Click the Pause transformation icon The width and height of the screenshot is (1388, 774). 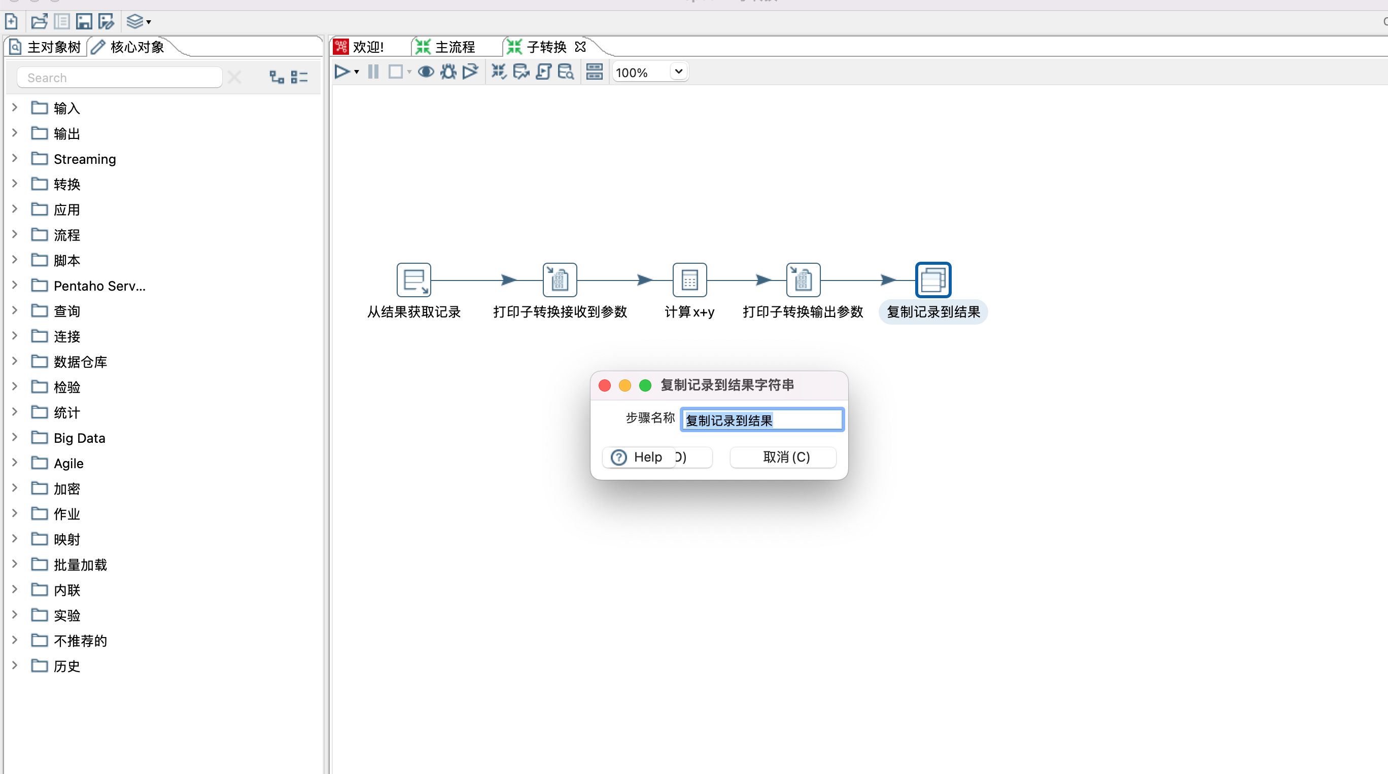coord(373,72)
